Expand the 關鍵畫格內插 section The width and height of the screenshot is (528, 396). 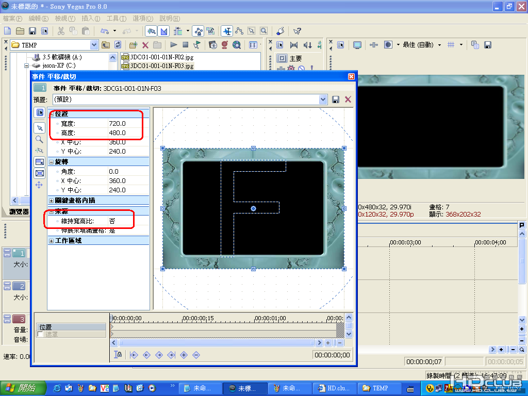click(51, 201)
